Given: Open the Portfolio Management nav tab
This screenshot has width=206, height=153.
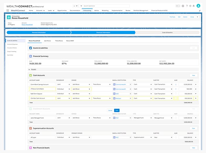Looking at the screenshot, I should pyautogui.click(x=141, y=11).
